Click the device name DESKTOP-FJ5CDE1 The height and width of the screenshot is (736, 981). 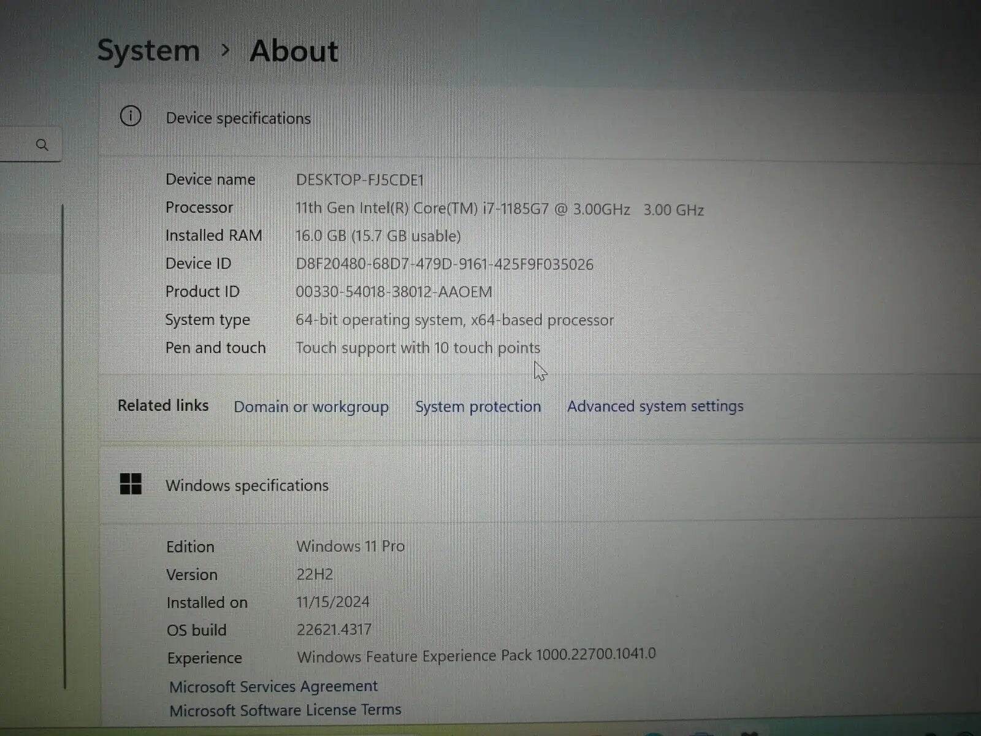pos(360,180)
